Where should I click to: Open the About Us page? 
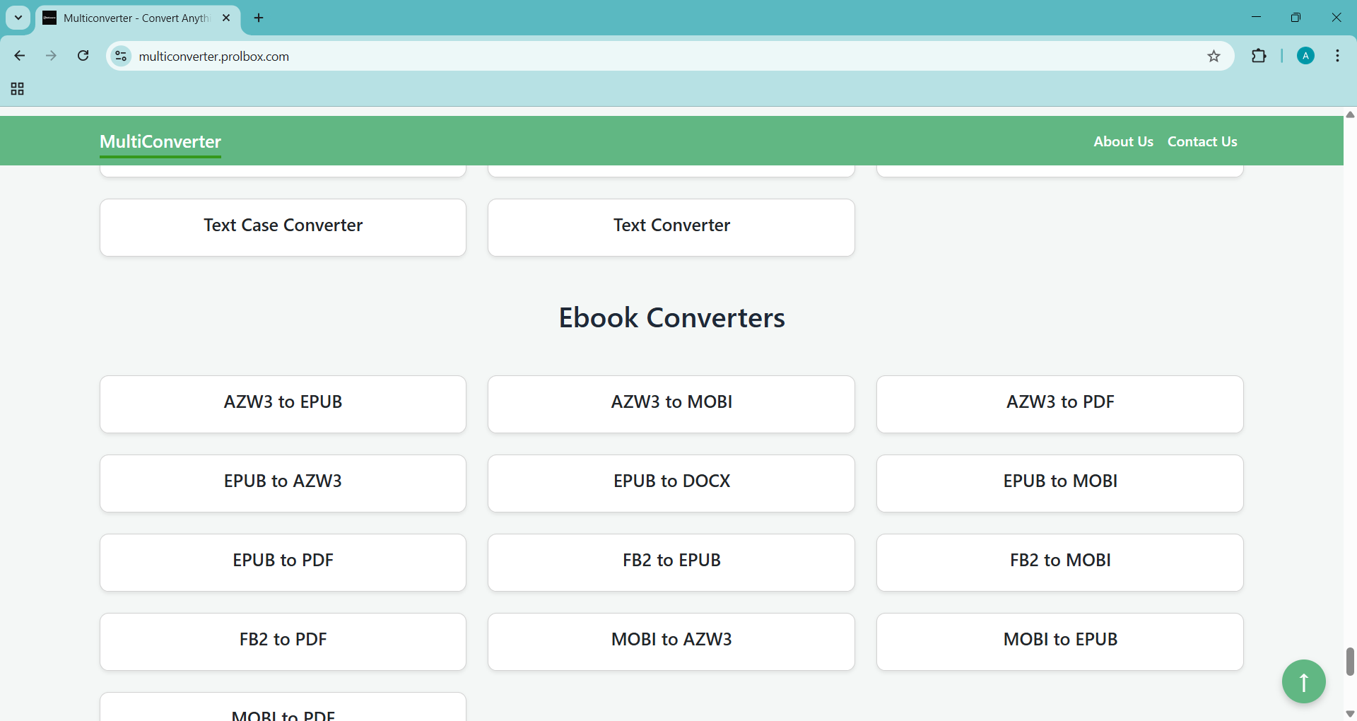1123,141
